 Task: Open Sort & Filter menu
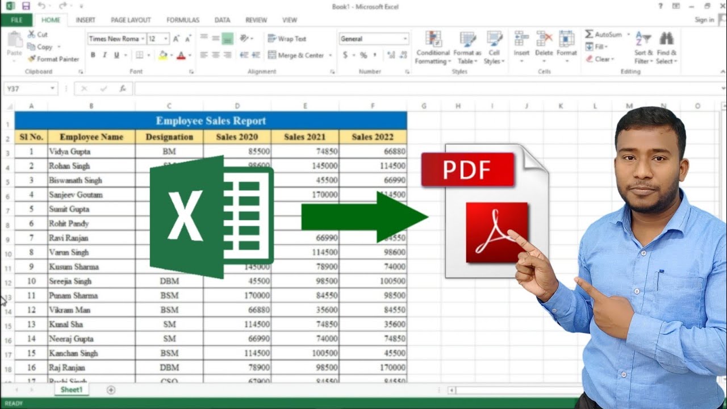(643, 48)
